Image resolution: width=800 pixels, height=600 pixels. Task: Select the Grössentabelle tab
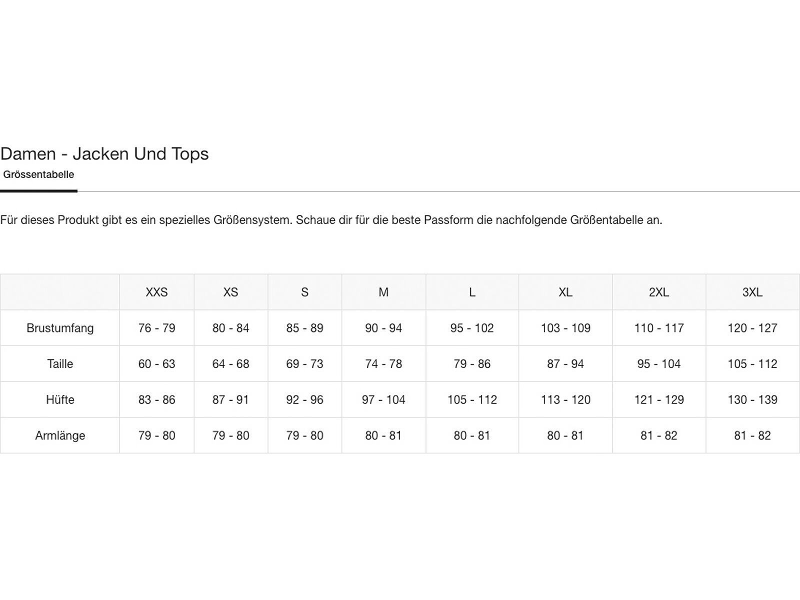click(38, 175)
